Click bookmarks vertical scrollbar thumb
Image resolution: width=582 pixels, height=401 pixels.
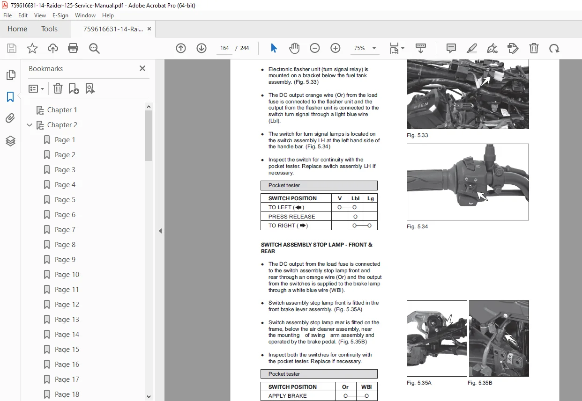pyautogui.click(x=149, y=136)
